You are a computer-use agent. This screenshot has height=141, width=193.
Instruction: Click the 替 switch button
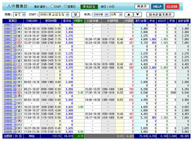click(76, 14)
